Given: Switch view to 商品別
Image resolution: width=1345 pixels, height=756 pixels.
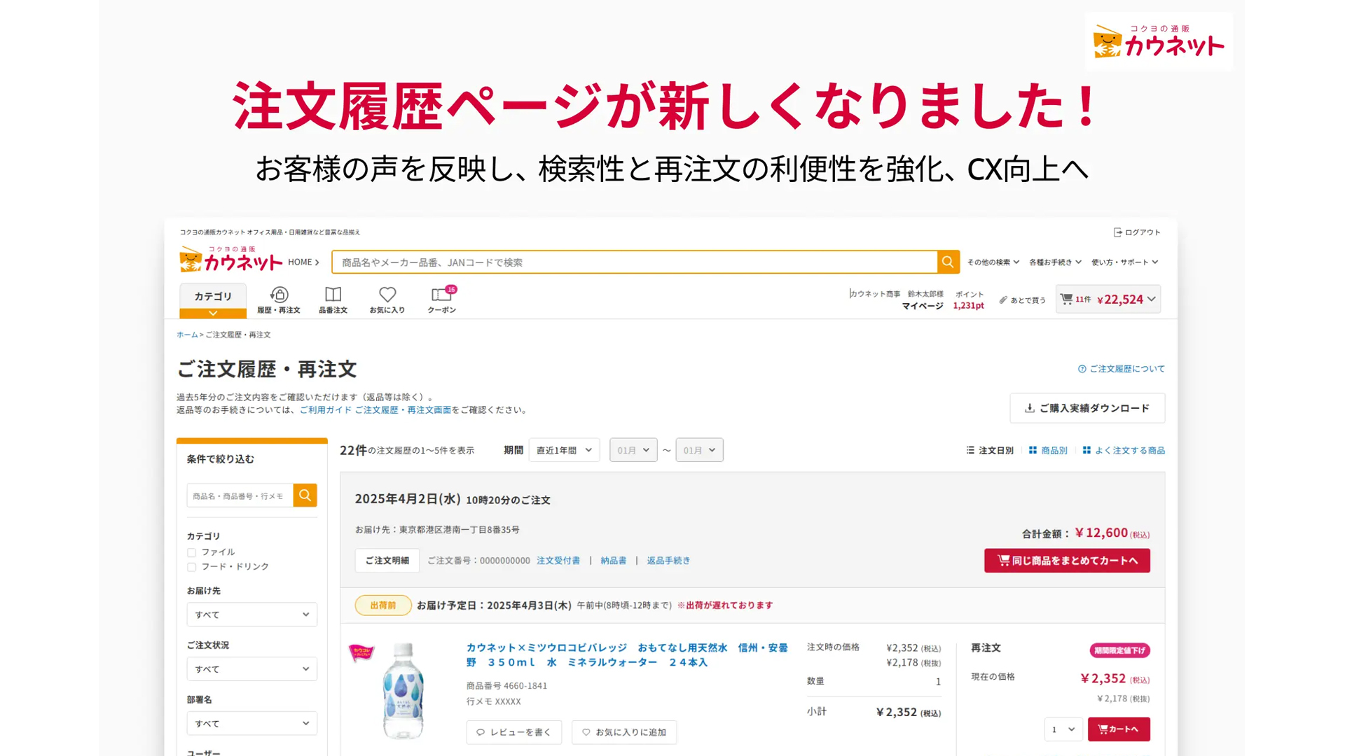Looking at the screenshot, I should (x=1048, y=450).
